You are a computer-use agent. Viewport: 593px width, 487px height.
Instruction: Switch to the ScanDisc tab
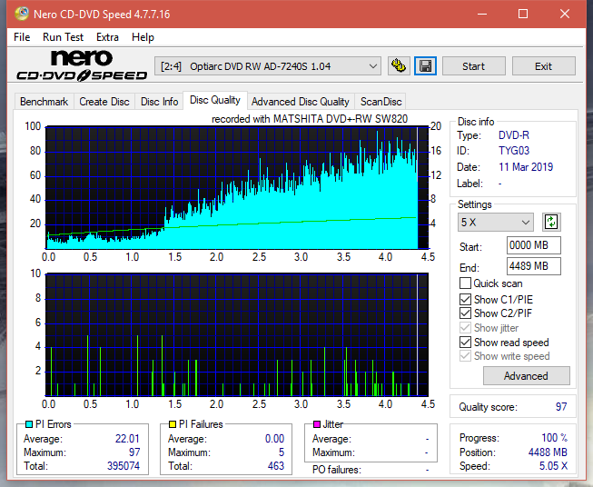[381, 102]
